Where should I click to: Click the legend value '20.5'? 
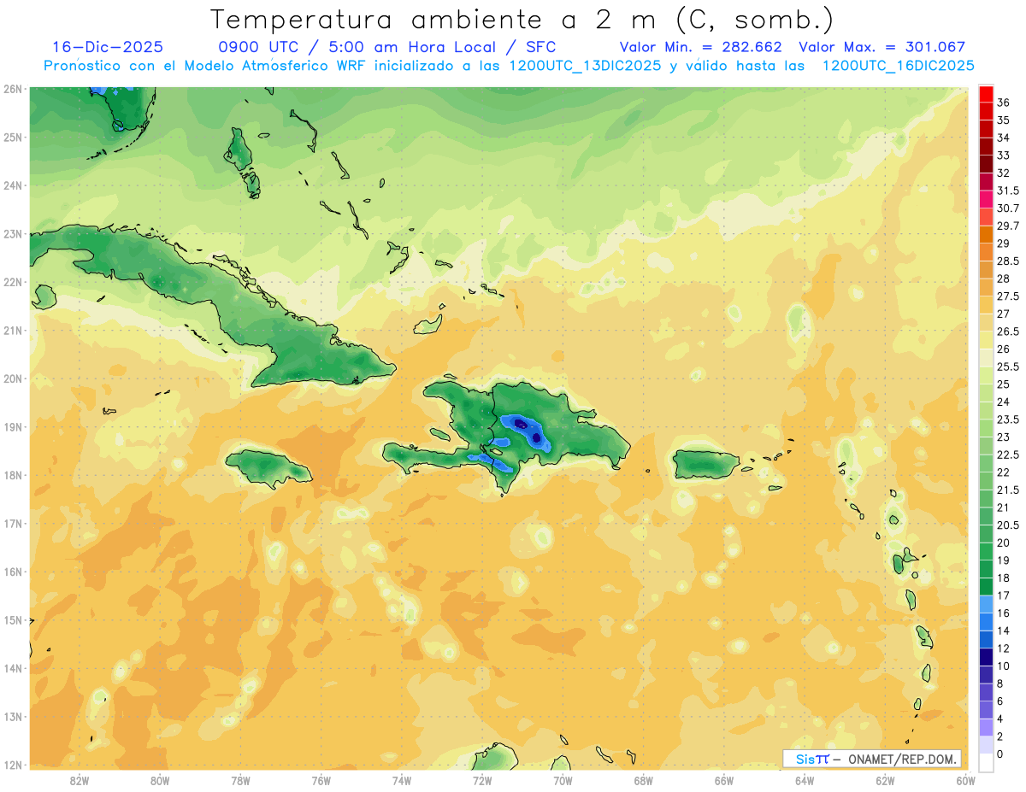[1009, 525]
